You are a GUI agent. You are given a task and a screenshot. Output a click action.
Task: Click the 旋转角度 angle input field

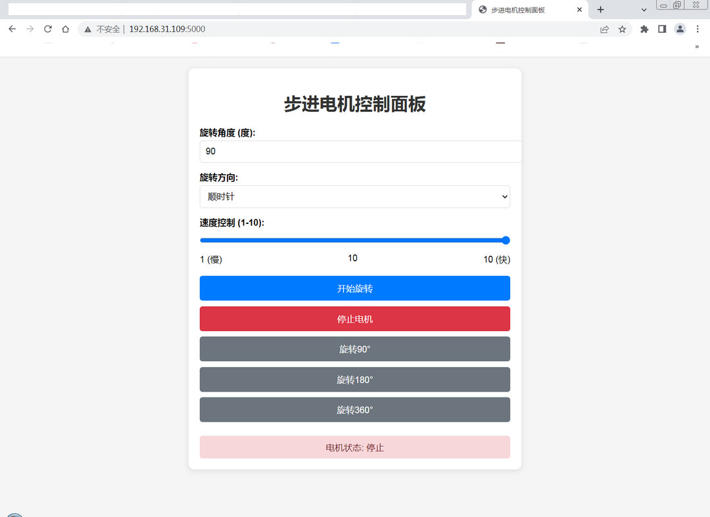pos(360,152)
